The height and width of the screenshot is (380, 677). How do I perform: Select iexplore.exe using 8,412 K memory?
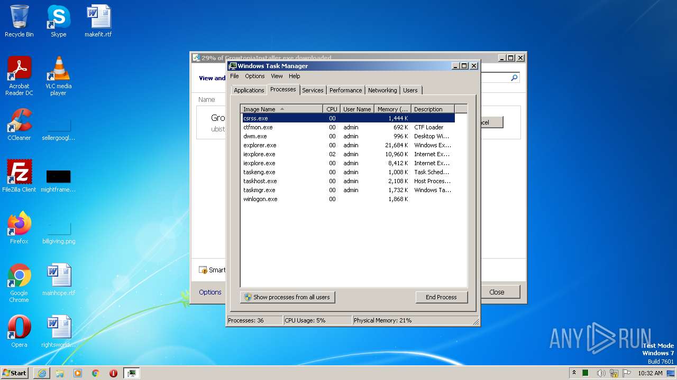348,163
